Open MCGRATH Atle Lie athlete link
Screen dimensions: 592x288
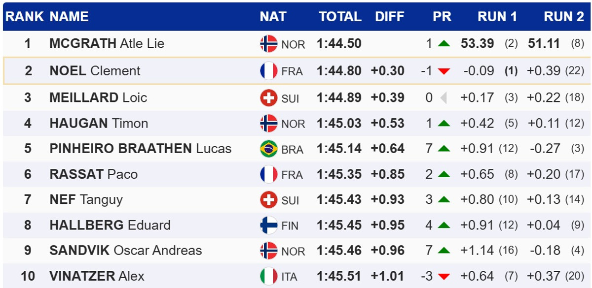(107, 44)
